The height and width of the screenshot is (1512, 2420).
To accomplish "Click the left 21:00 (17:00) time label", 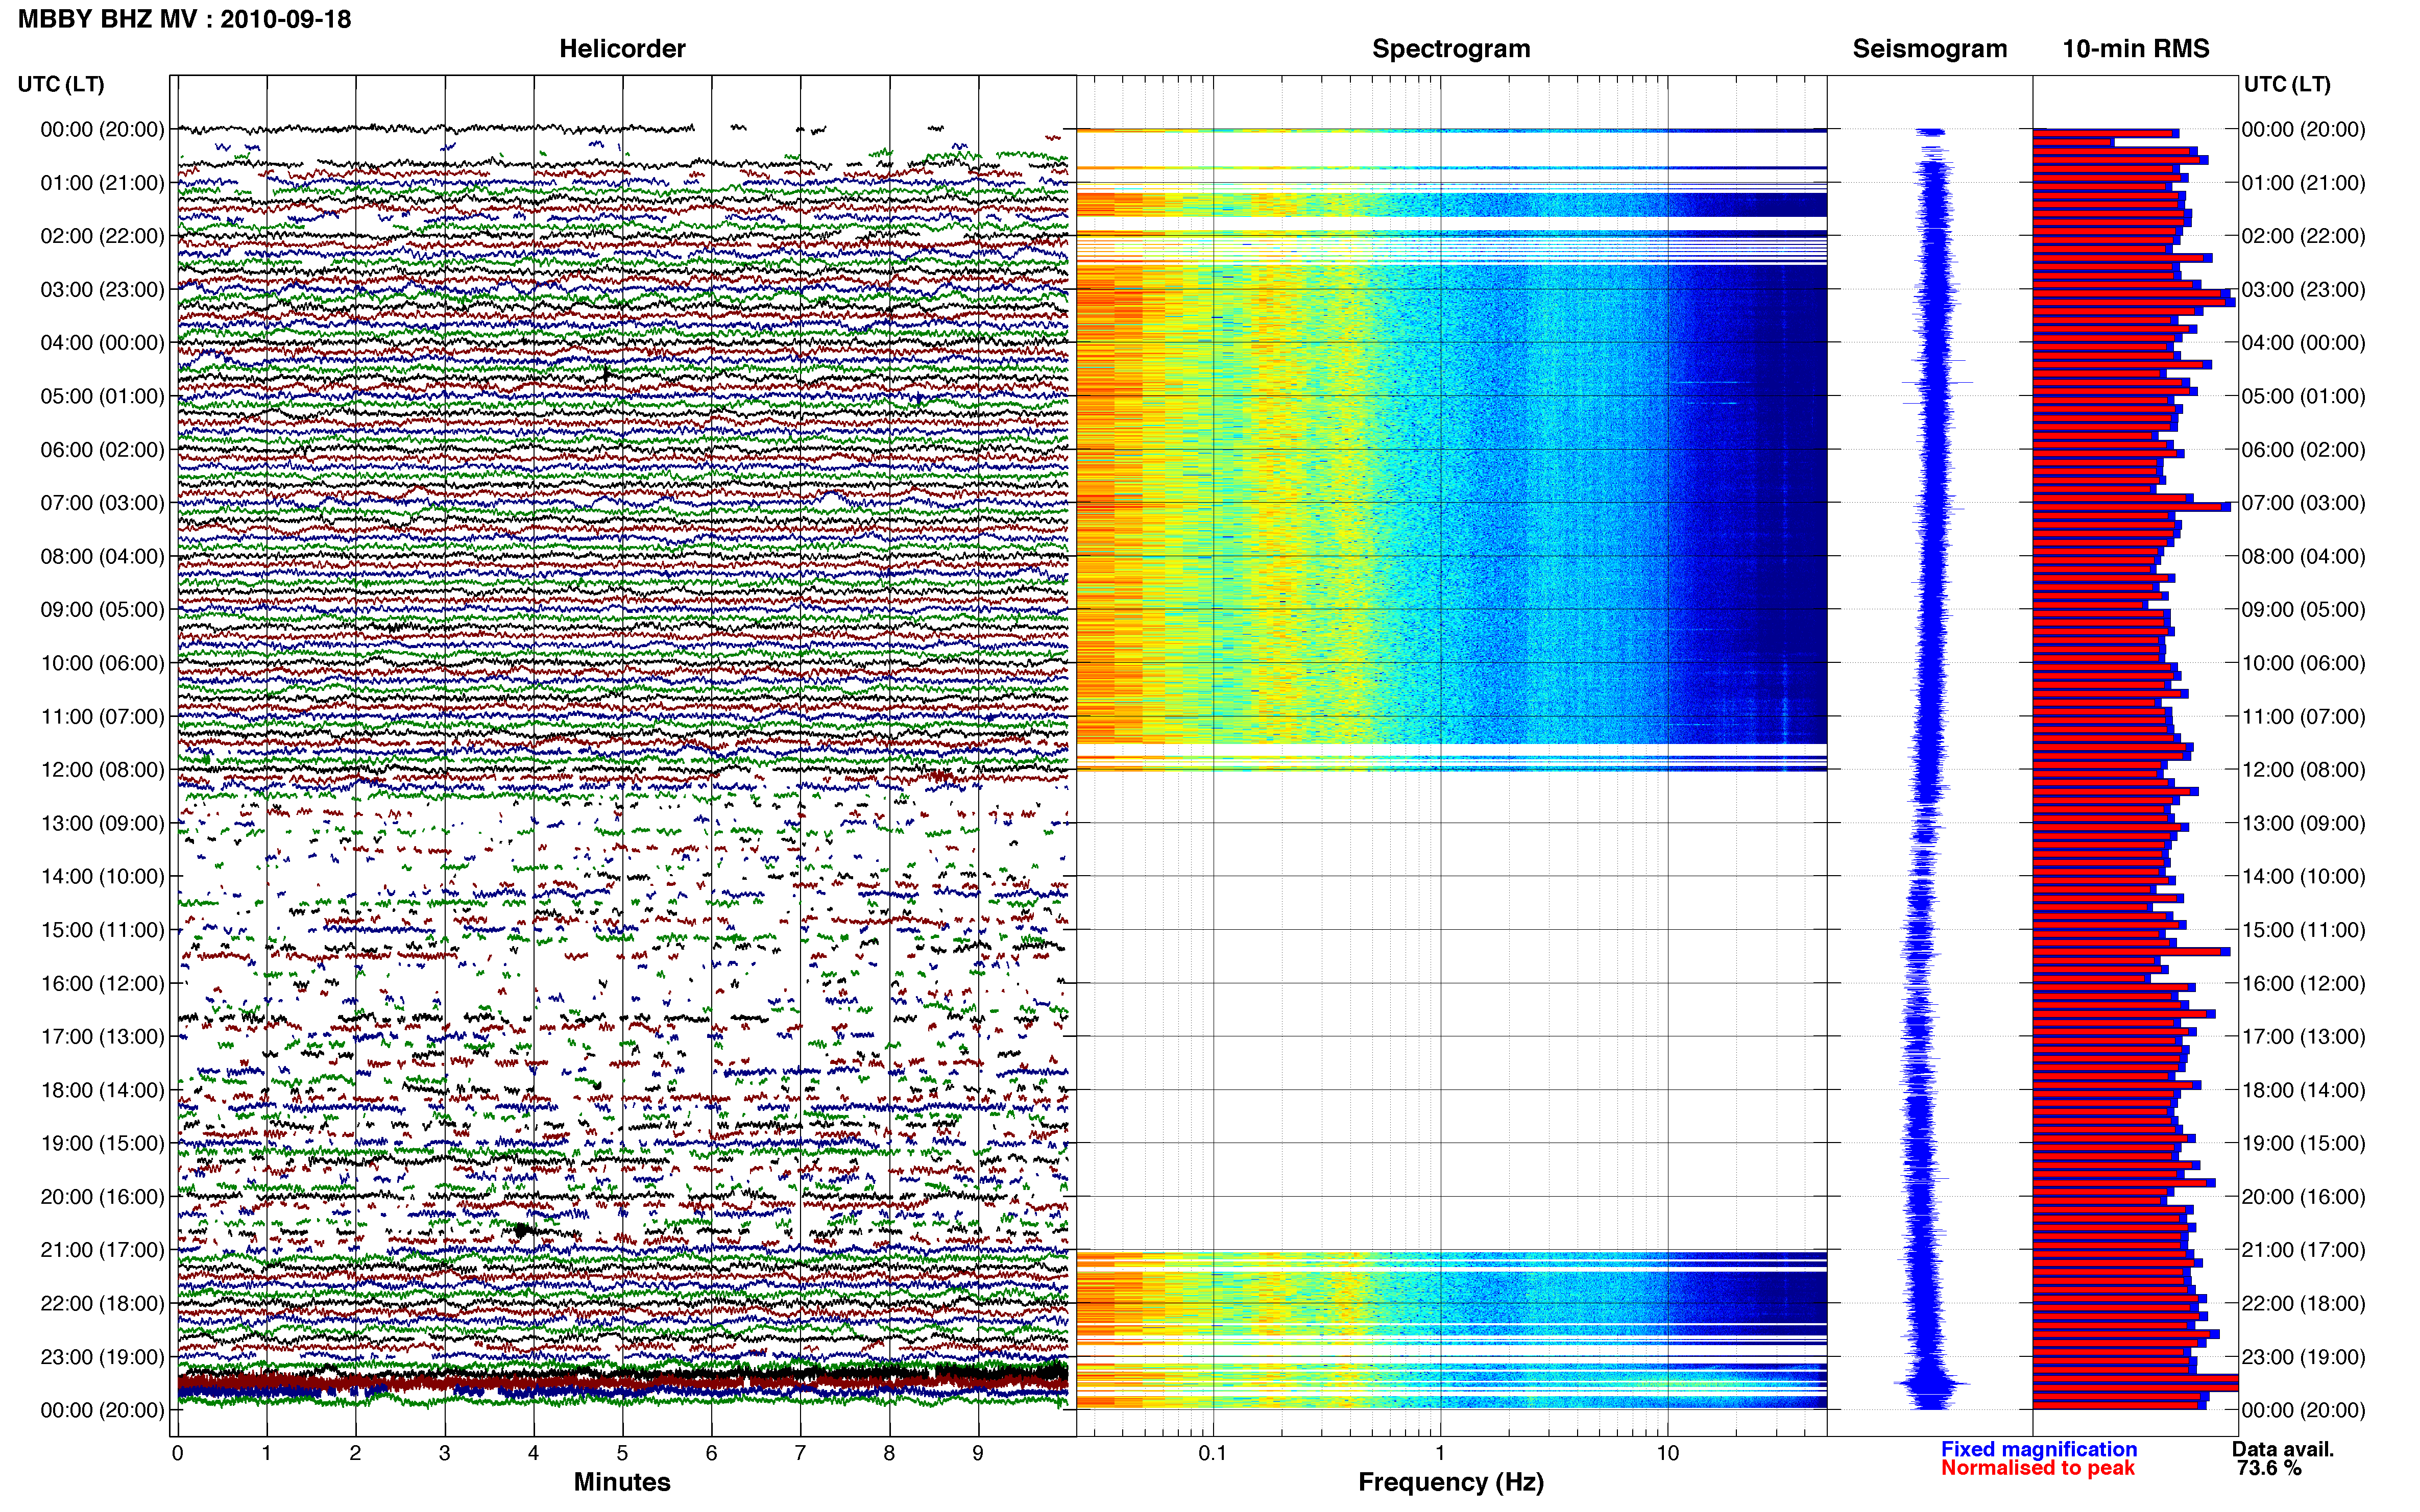I will pos(102,1250).
